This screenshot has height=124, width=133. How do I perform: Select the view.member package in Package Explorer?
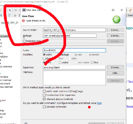pyautogui.click(x=6, y=87)
